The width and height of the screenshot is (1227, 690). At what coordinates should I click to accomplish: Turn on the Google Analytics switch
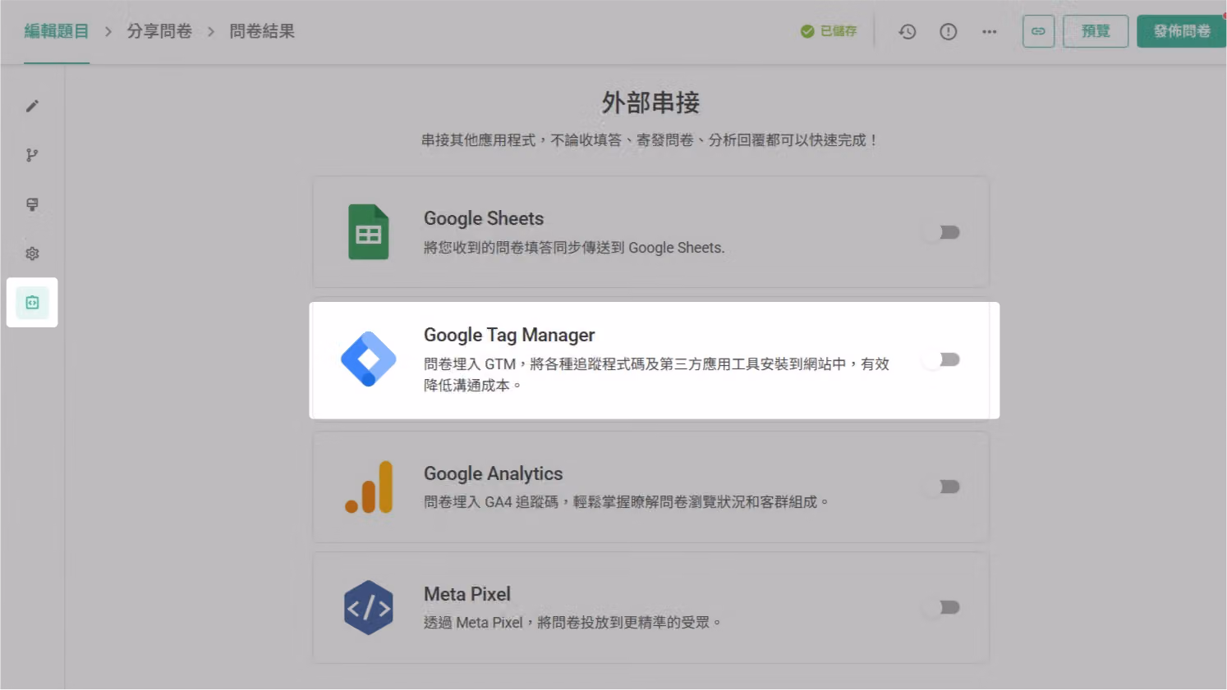click(x=941, y=487)
